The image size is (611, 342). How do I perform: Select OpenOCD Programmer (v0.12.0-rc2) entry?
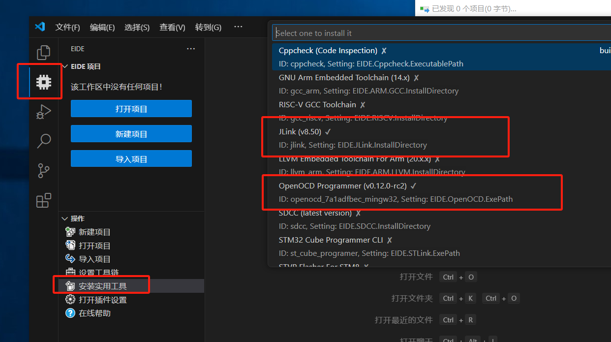441,192
